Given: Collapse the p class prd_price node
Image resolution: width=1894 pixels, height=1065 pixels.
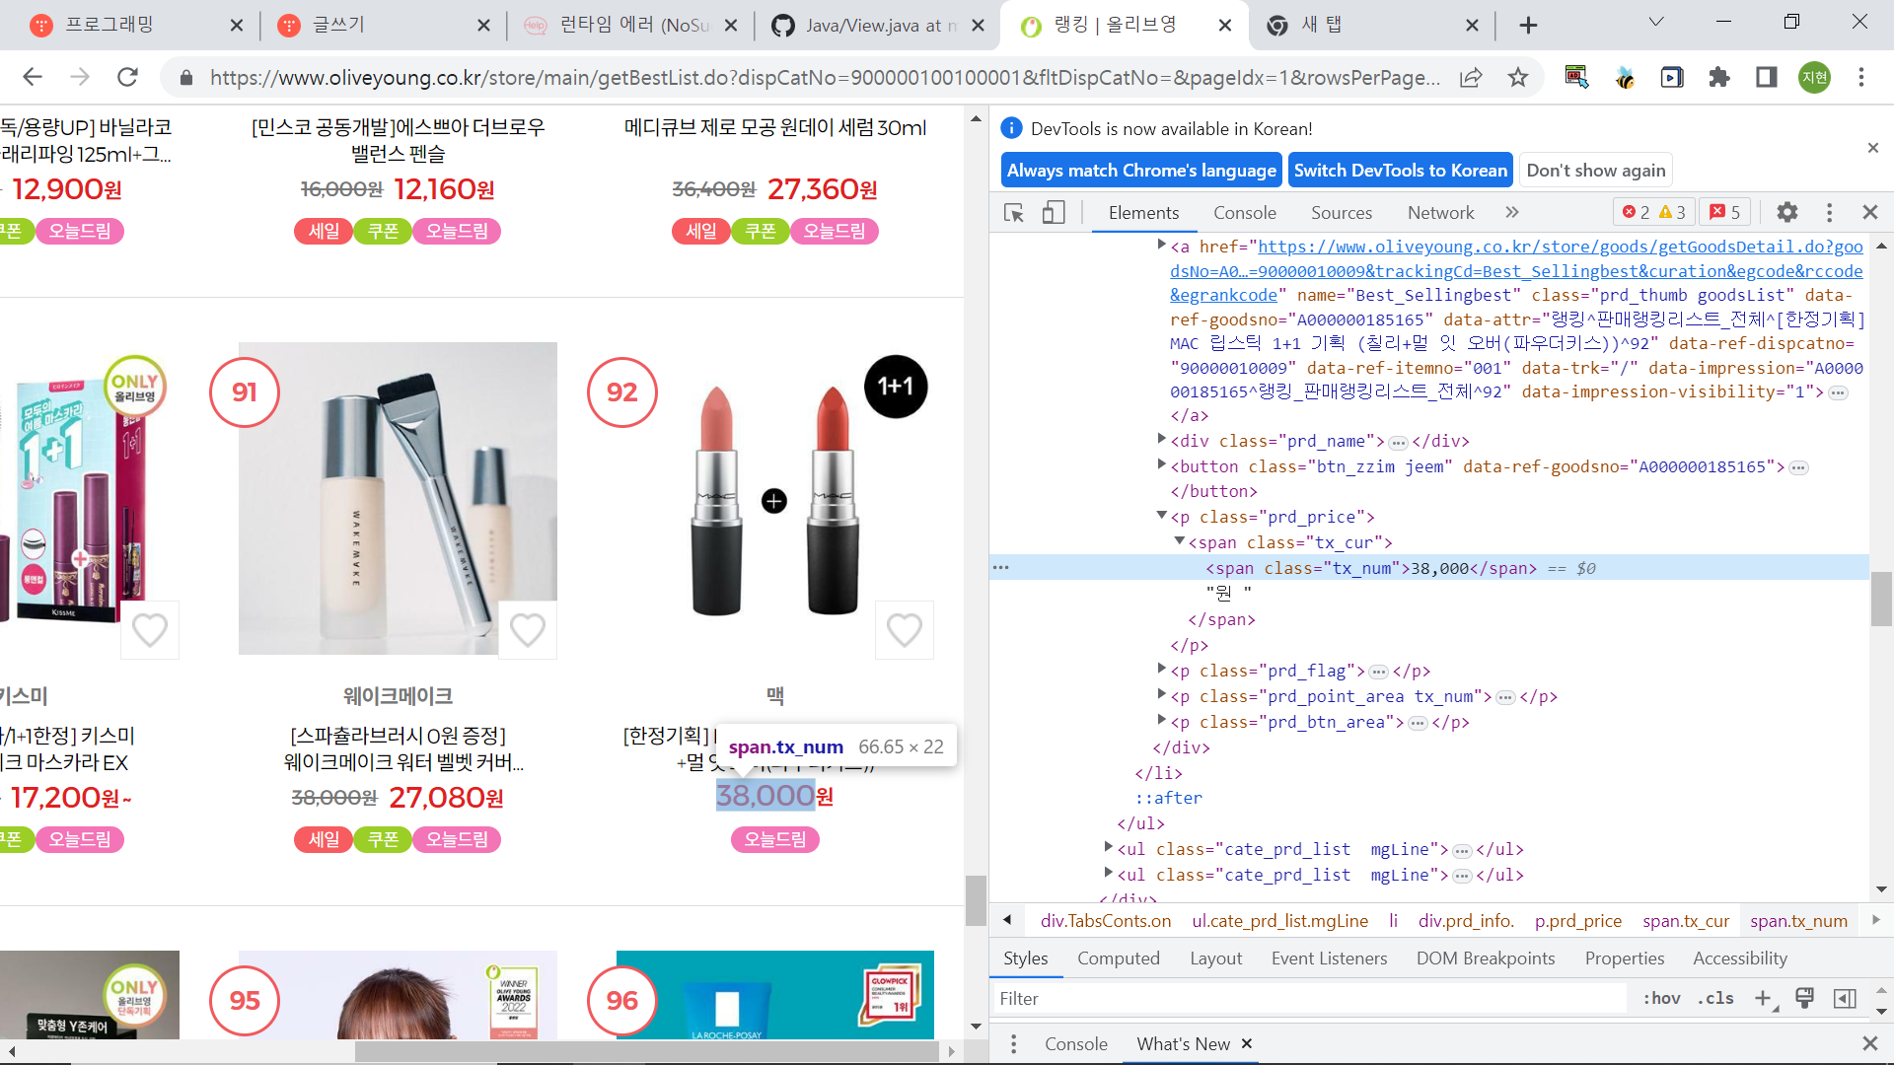Looking at the screenshot, I should [1162, 516].
